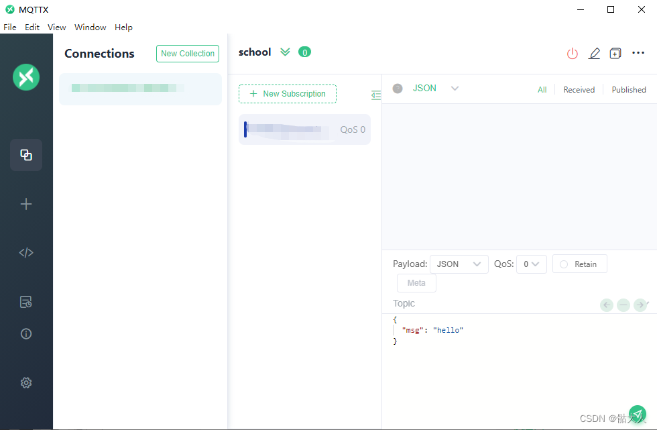Click the plus icon for new connection
Screen dimensions: 657x430
(26, 204)
